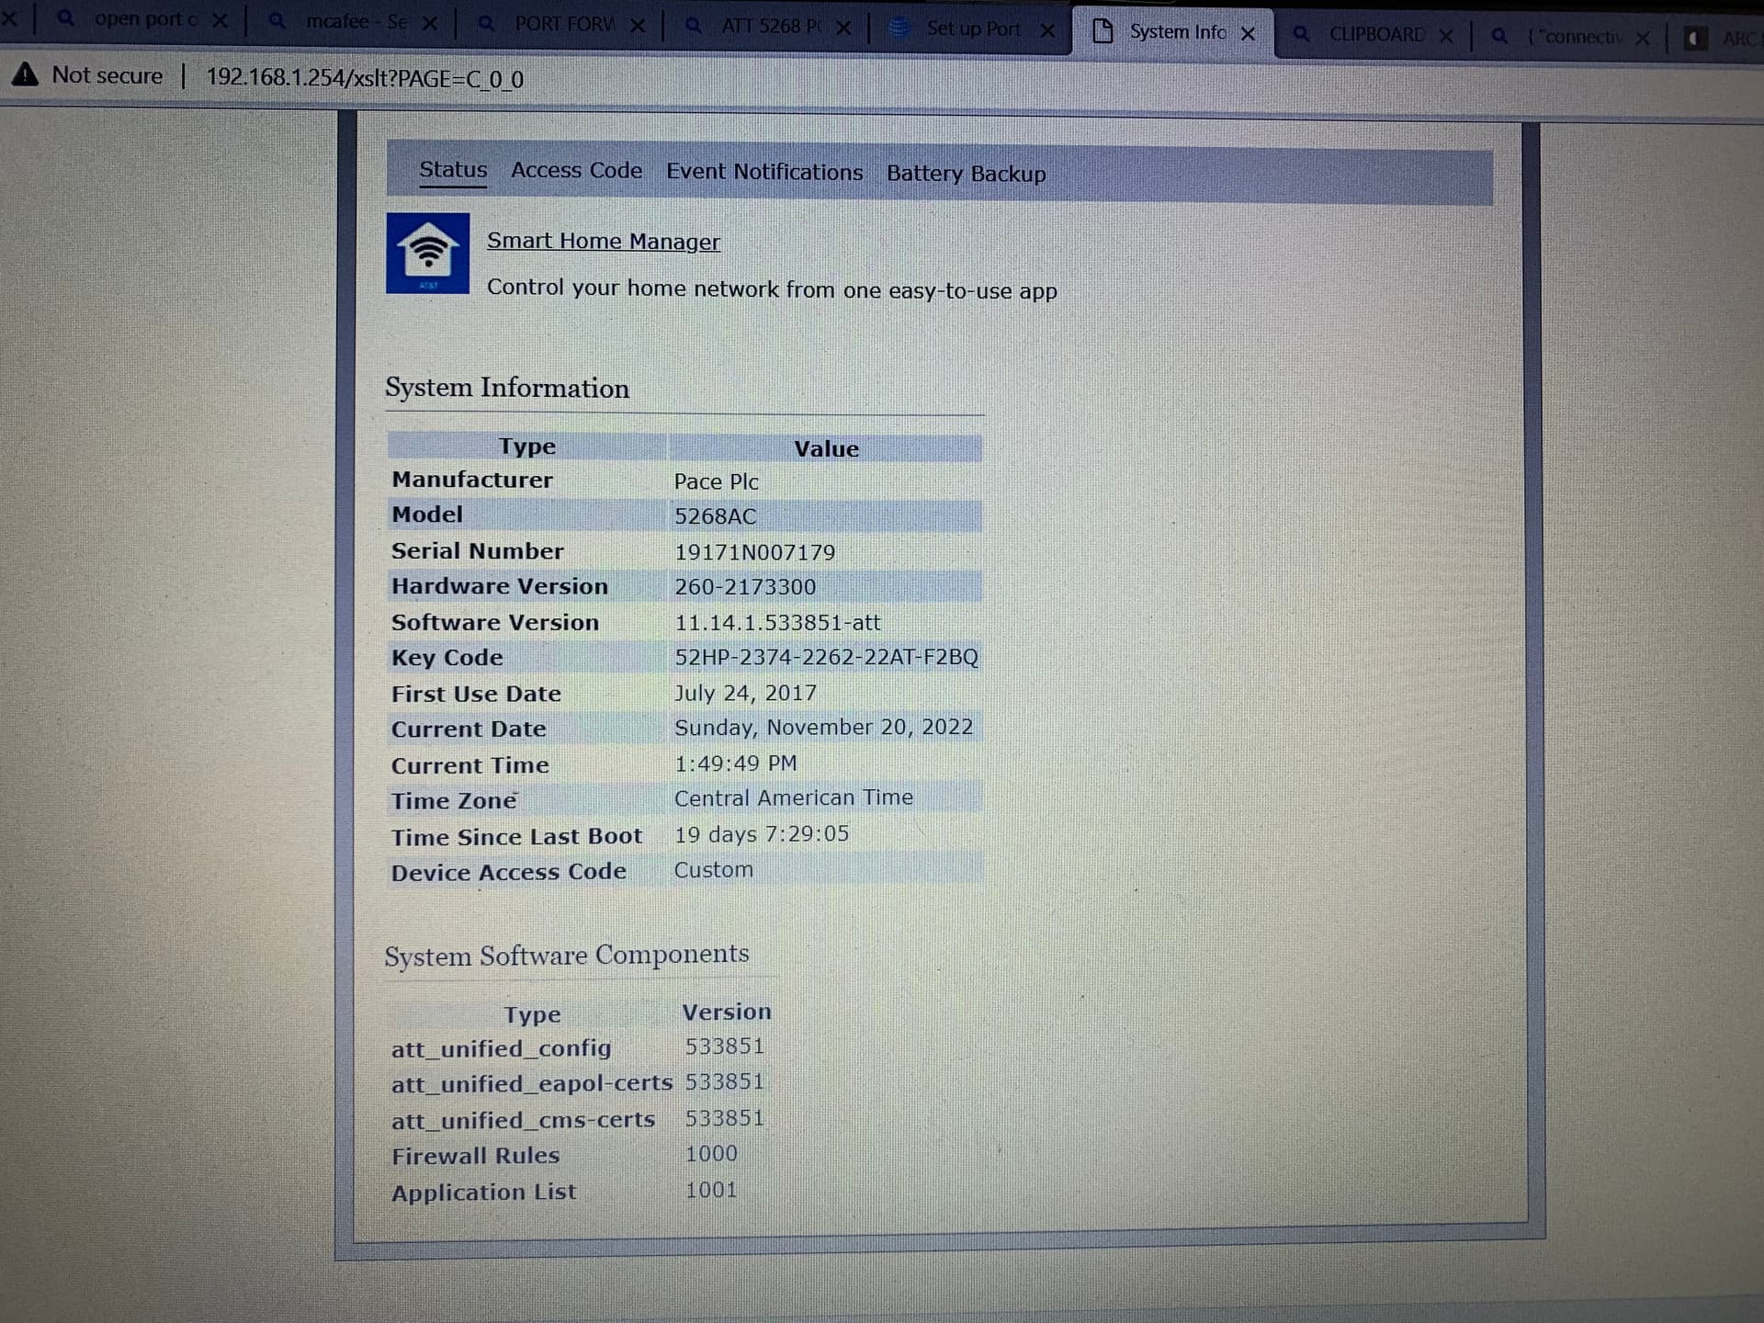The image size is (1764, 1323).
Task: Select first use date July 24, 2017
Action: click(x=745, y=693)
